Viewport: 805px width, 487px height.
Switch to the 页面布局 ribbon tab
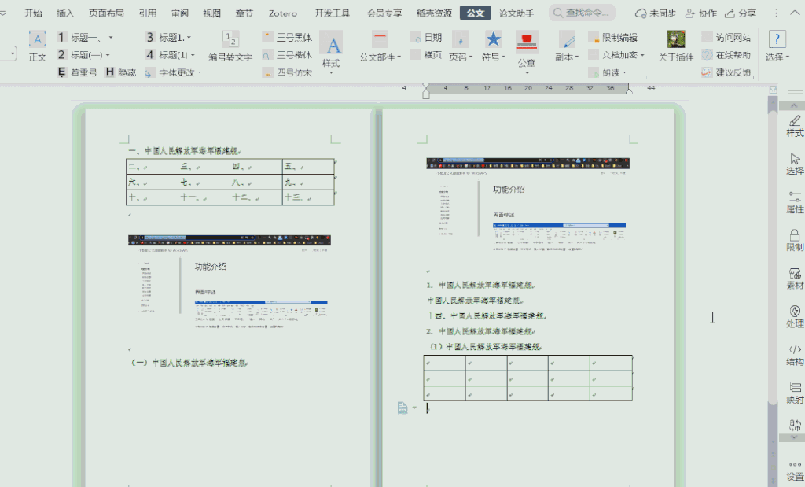pos(106,13)
